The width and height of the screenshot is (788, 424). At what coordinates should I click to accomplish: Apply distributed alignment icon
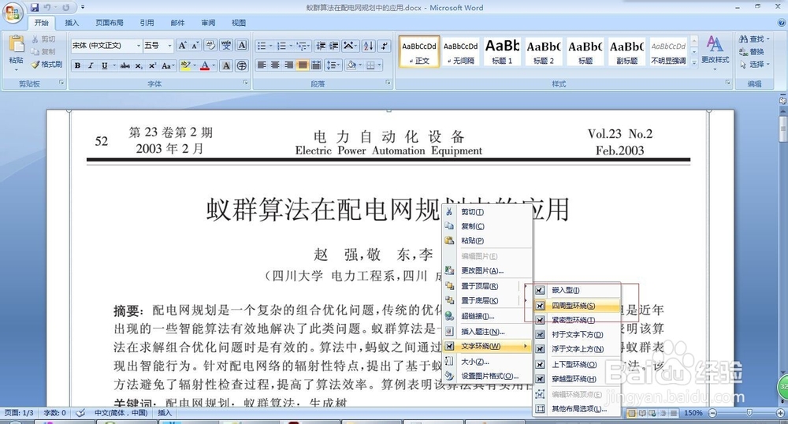coord(316,65)
